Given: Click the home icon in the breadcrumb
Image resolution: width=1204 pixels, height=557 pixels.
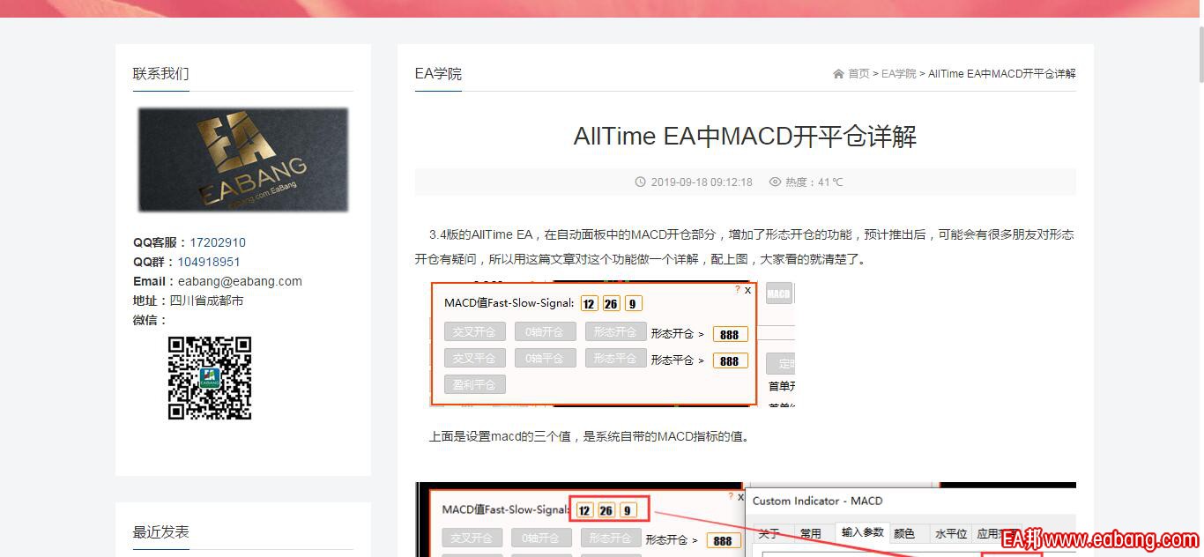Looking at the screenshot, I should [838, 74].
